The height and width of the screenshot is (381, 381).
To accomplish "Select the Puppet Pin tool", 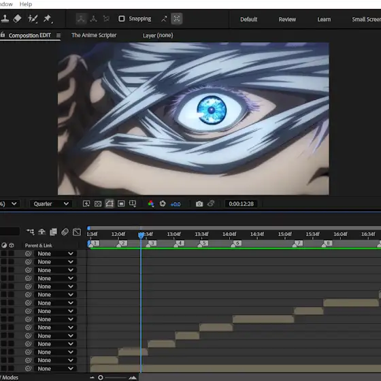I will tap(48, 19).
